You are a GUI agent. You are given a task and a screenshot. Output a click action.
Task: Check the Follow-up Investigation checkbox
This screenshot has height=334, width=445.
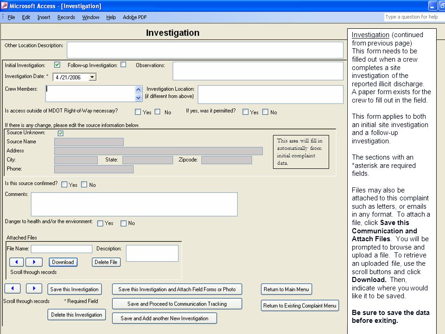(123, 65)
